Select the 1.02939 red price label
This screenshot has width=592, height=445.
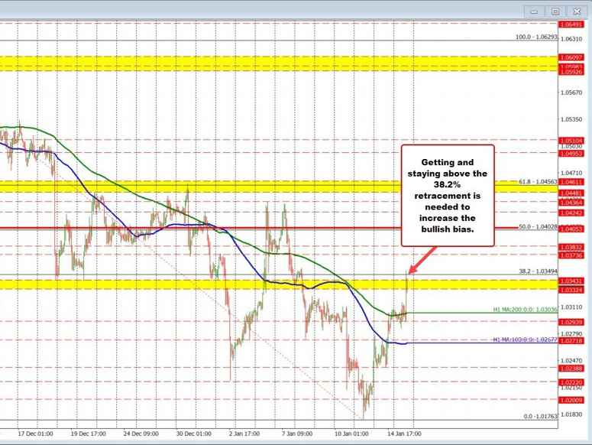(571, 323)
